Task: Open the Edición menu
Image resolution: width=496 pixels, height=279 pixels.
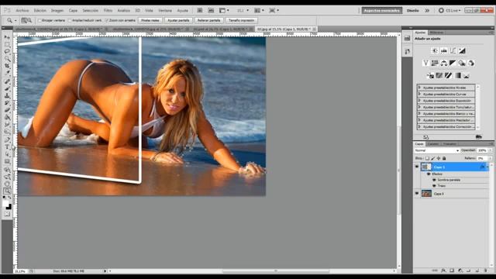Action: click(x=40, y=10)
